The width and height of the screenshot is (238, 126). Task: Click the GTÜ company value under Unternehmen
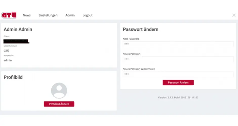coord(7,51)
